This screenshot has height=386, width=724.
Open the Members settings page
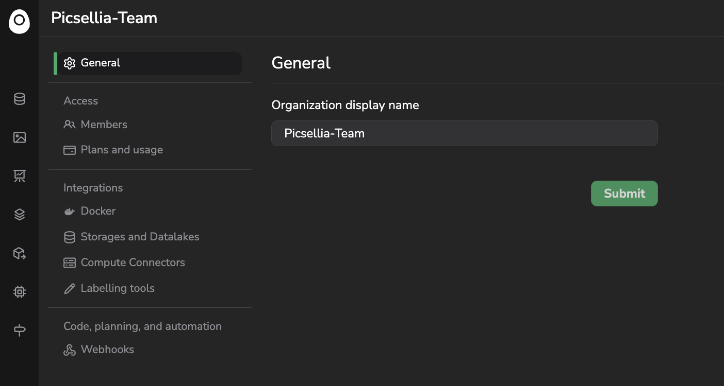click(104, 125)
